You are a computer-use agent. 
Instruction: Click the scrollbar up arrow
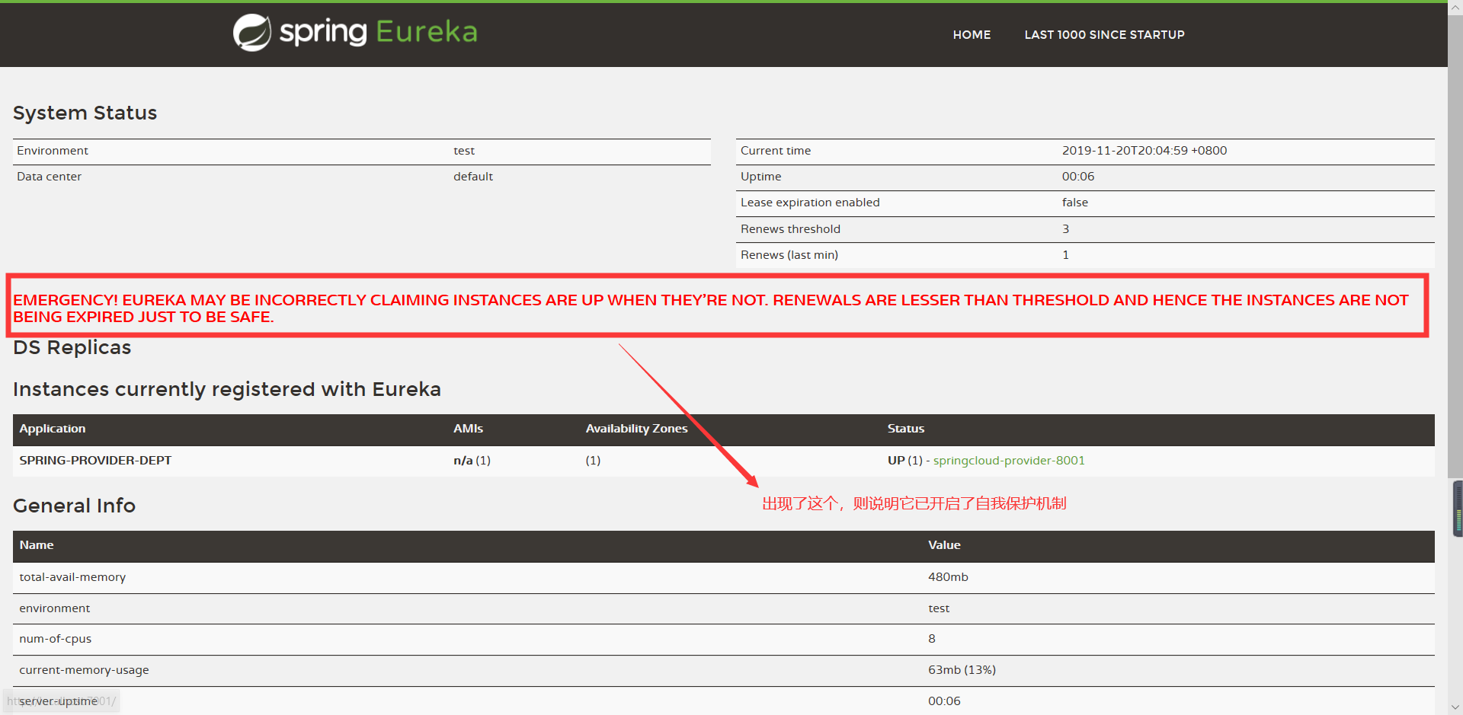click(1456, 7)
